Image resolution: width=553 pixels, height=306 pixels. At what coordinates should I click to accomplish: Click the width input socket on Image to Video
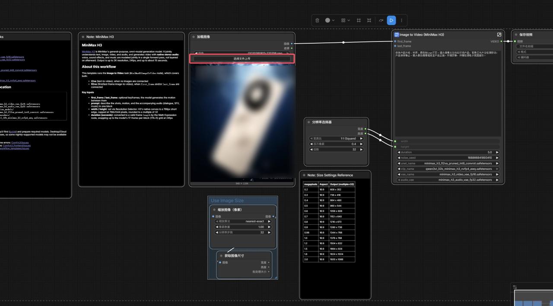(x=395, y=141)
